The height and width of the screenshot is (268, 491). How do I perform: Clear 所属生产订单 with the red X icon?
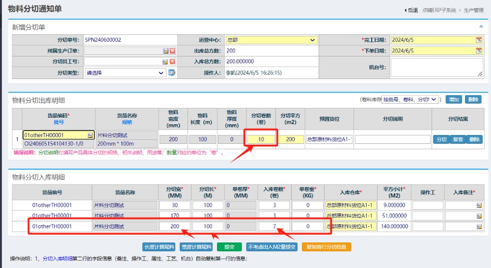tap(172, 51)
